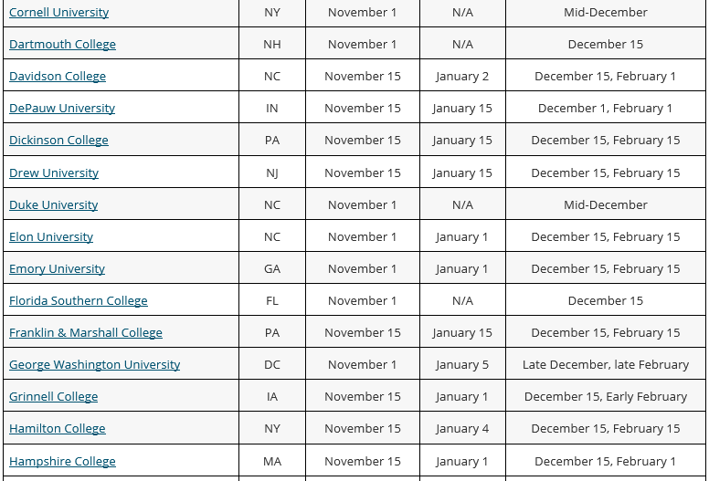Screen dimensions: 709x481
Task: Open the Duke University link
Action: coord(53,204)
